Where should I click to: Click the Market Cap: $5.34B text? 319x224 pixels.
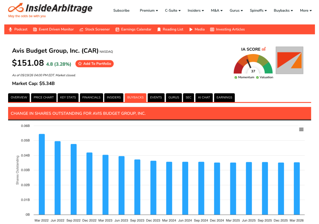tap(33, 83)
